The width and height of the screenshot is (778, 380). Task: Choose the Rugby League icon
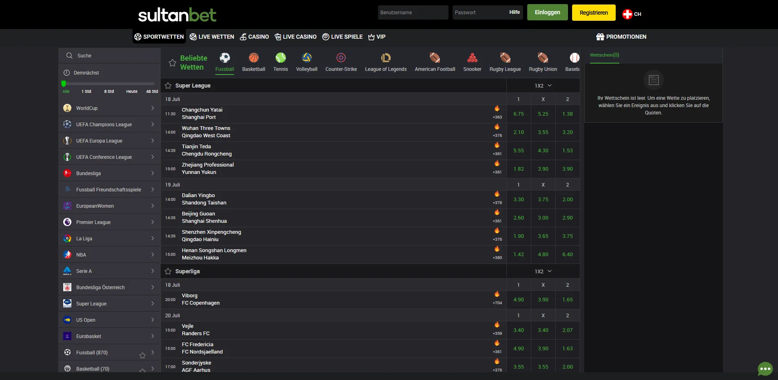505,57
